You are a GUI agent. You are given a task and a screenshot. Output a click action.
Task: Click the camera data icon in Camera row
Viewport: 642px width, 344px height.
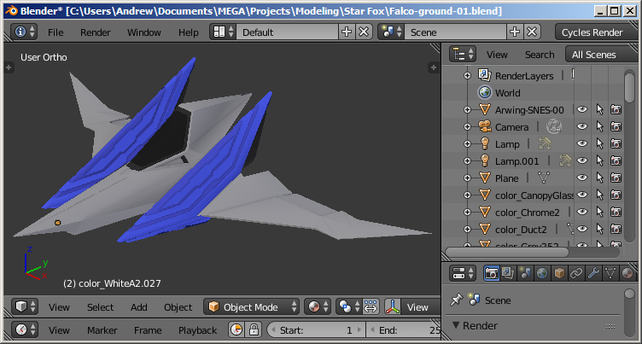pyautogui.click(x=554, y=127)
